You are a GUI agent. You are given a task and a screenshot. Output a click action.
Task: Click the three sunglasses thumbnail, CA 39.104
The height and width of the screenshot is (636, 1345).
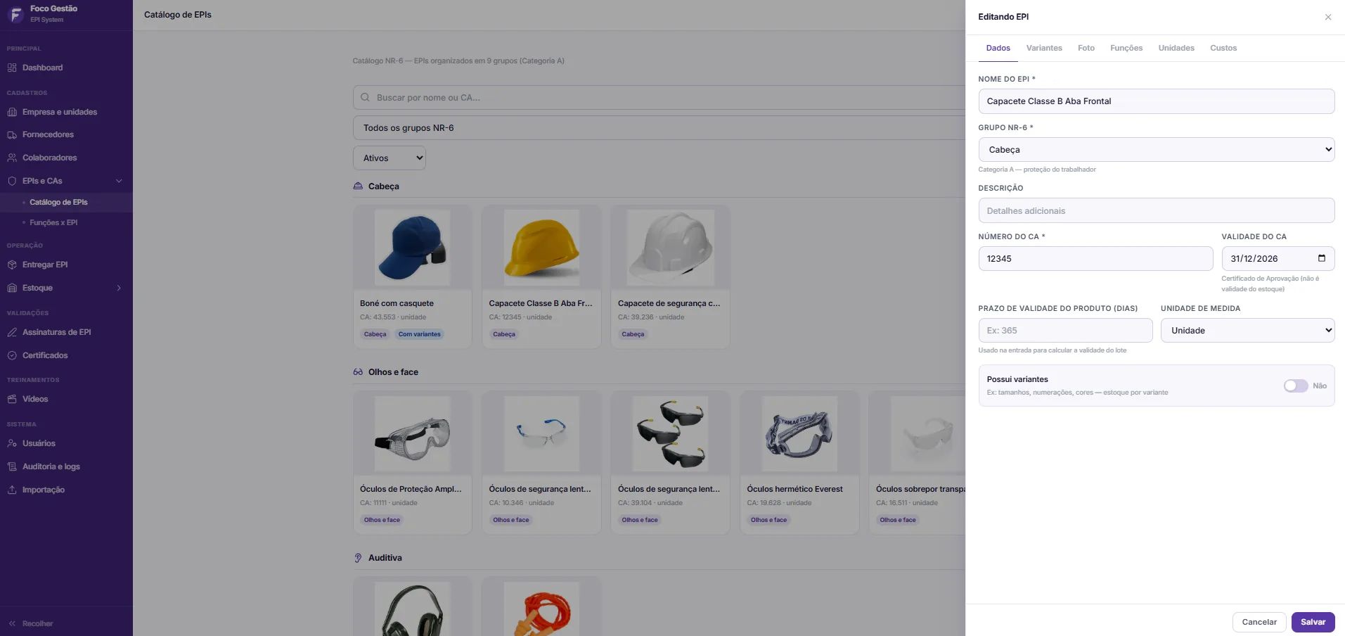tap(670, 433)
